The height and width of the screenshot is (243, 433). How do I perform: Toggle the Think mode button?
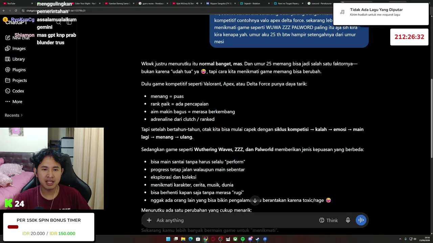[328, 220]
